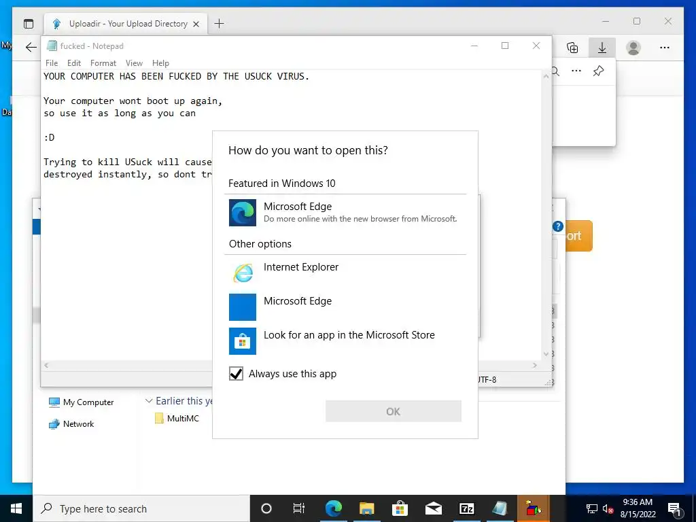The width and height of the screenshot is (696, 522).
Task: Open the MultiMC folder
Action: (177, 418)
